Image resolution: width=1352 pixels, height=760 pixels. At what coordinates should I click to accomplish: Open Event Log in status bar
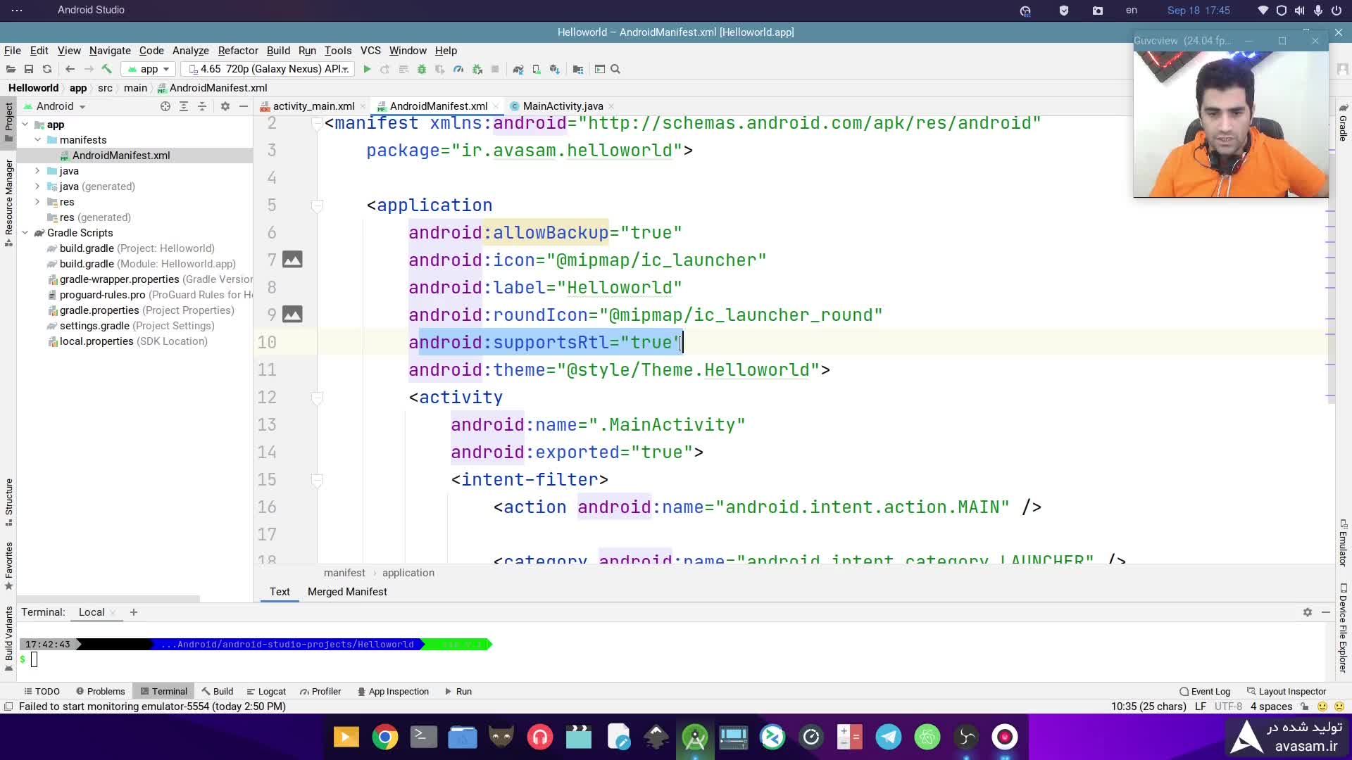coord(1205,691)
